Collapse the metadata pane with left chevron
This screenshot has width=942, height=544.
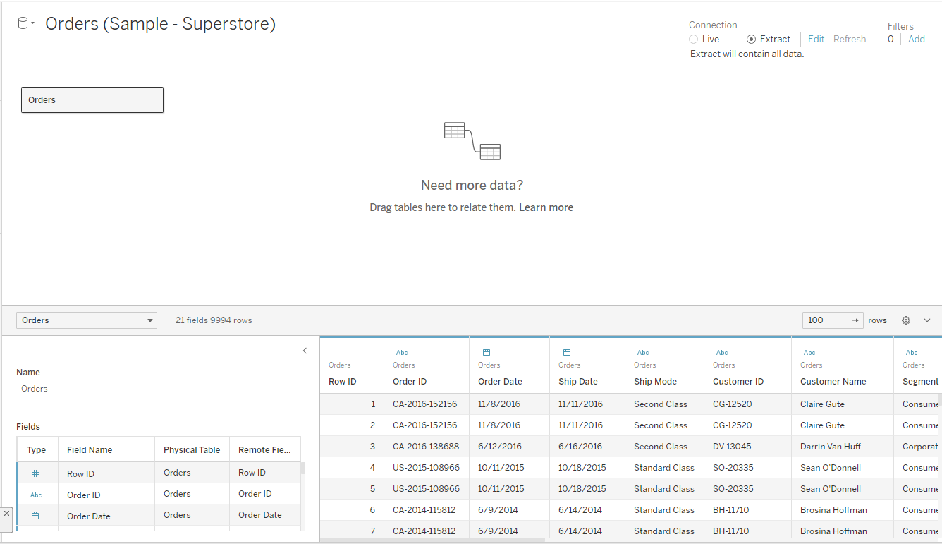point(305,351)
